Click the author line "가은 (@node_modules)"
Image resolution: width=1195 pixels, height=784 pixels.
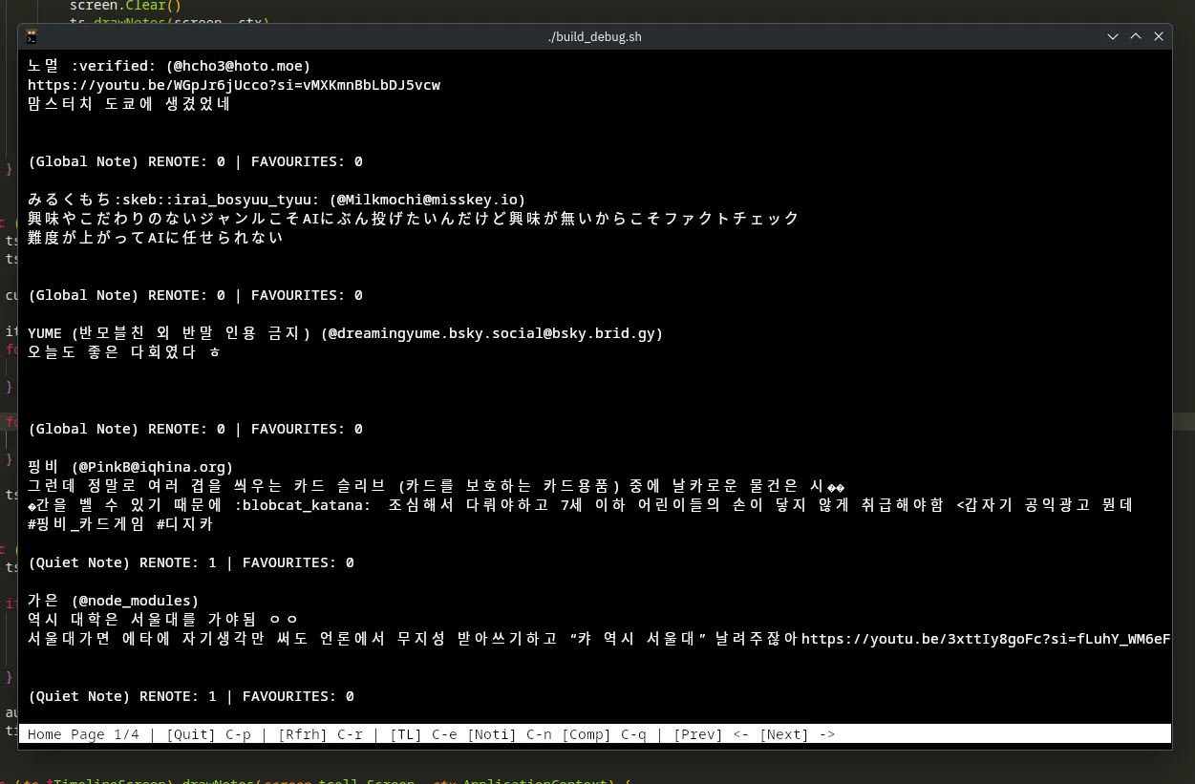click(x=114, y=601)
